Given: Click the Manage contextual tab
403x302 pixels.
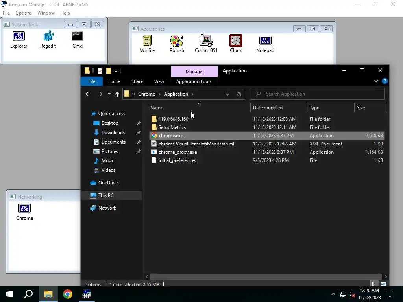Looking at the screenshot, I should pyautogui.click(x=194, y=72).
